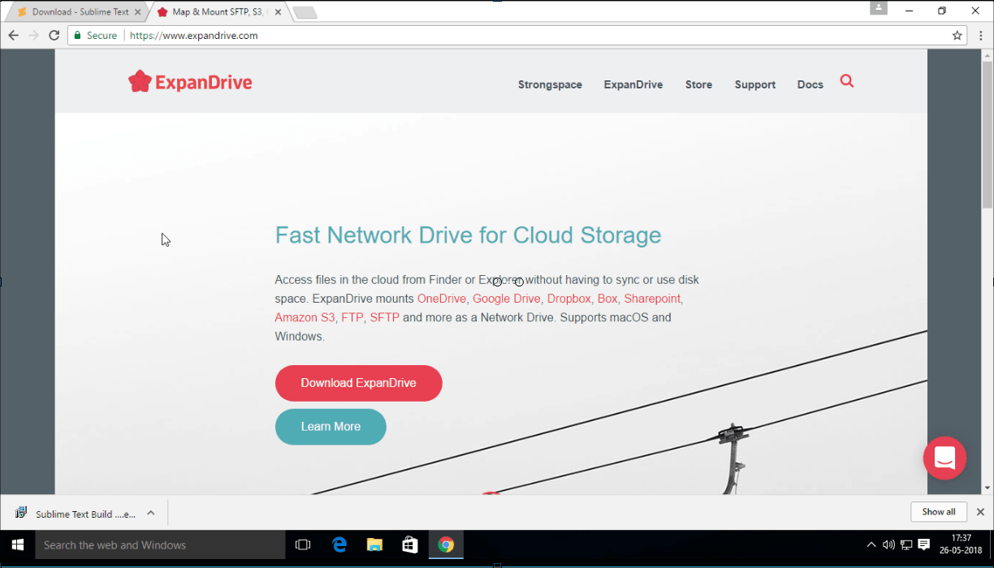The width and height of the screenshot is (994, 568).
Task: Click the taskbar clock showing 17:37
Action: 961,544
